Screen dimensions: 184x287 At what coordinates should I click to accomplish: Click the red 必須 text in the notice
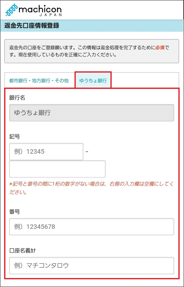160,48
